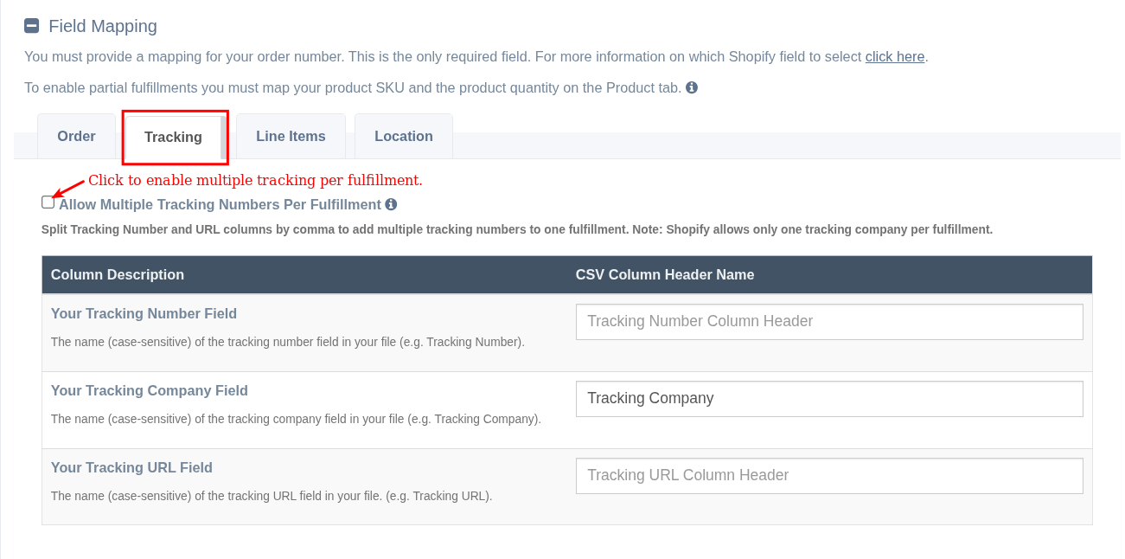This screenshot has width=1125, height=559.
Task: Click the Allow Multiple Tracking Numbers label text
Action: tap(220, 205)
